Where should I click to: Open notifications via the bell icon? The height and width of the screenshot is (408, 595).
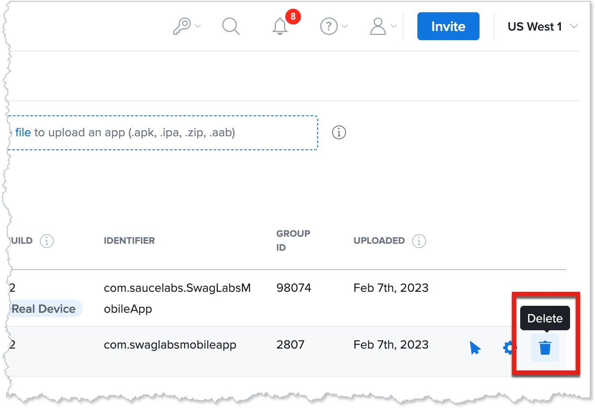click(280, 27)
